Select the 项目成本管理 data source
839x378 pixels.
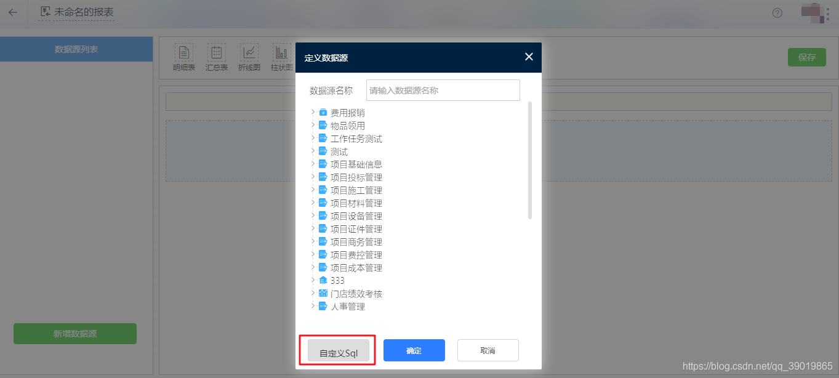(356, 268)
